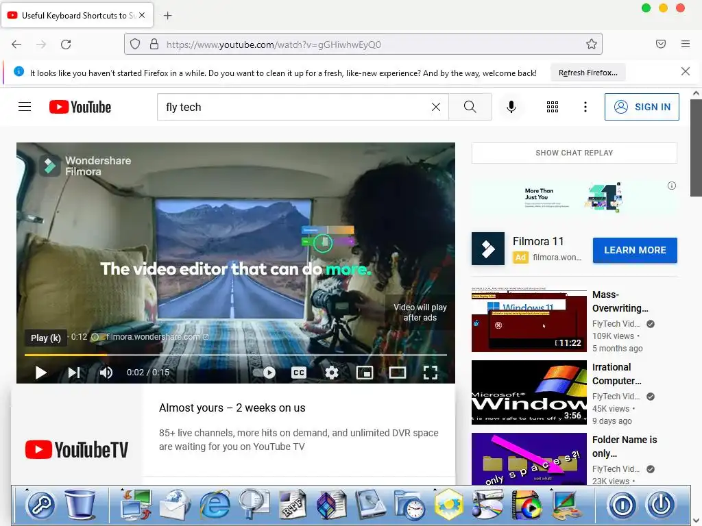Screen dimensions: 702x526
Task: Toggle the autoplay switch
Action: coord(264,372)
